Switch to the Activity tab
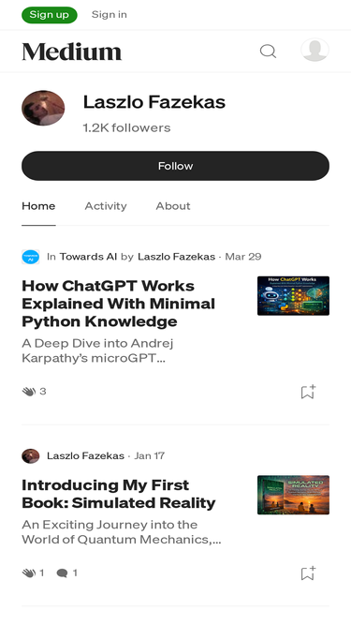351x625 pixels. coord(106,205)
